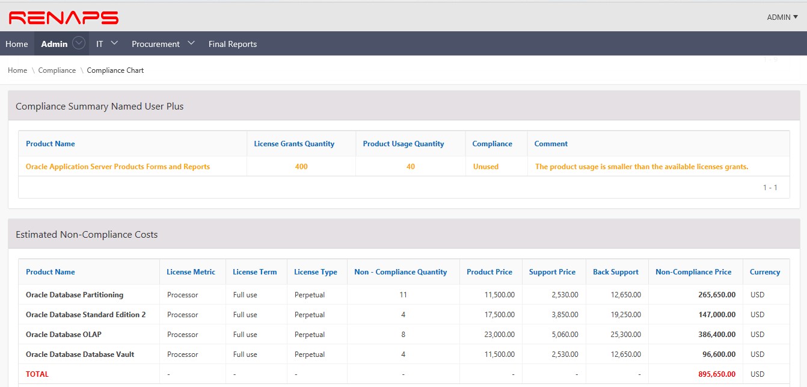Click the RENAPS logo

(64, 17)
